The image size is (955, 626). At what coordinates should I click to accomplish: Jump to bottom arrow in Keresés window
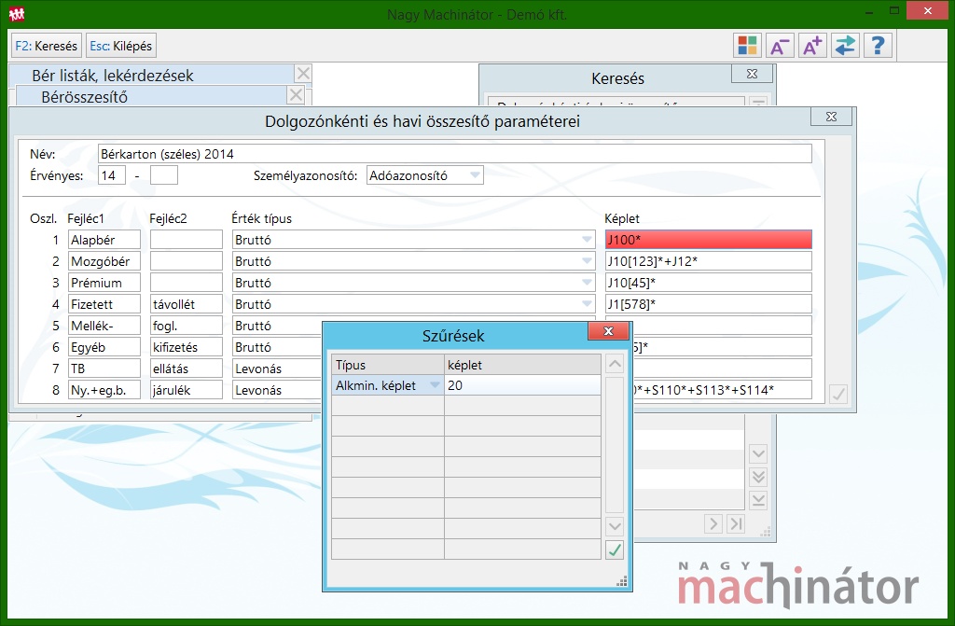[758, 500]
